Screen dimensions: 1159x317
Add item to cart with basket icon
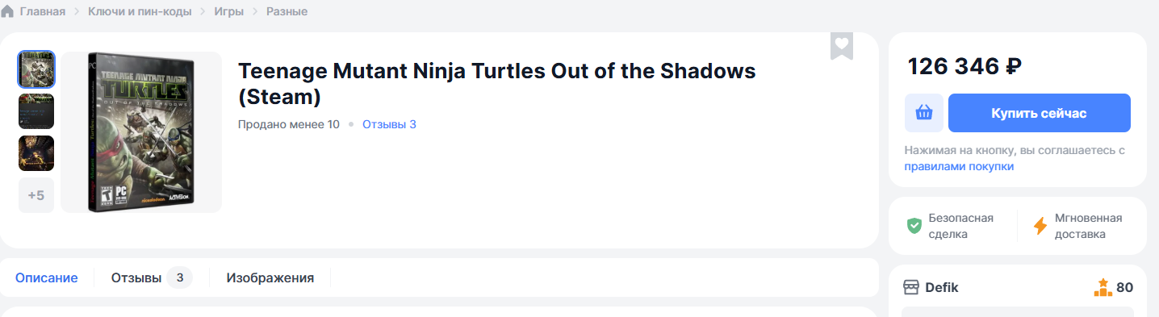click(x=924, y=113)
